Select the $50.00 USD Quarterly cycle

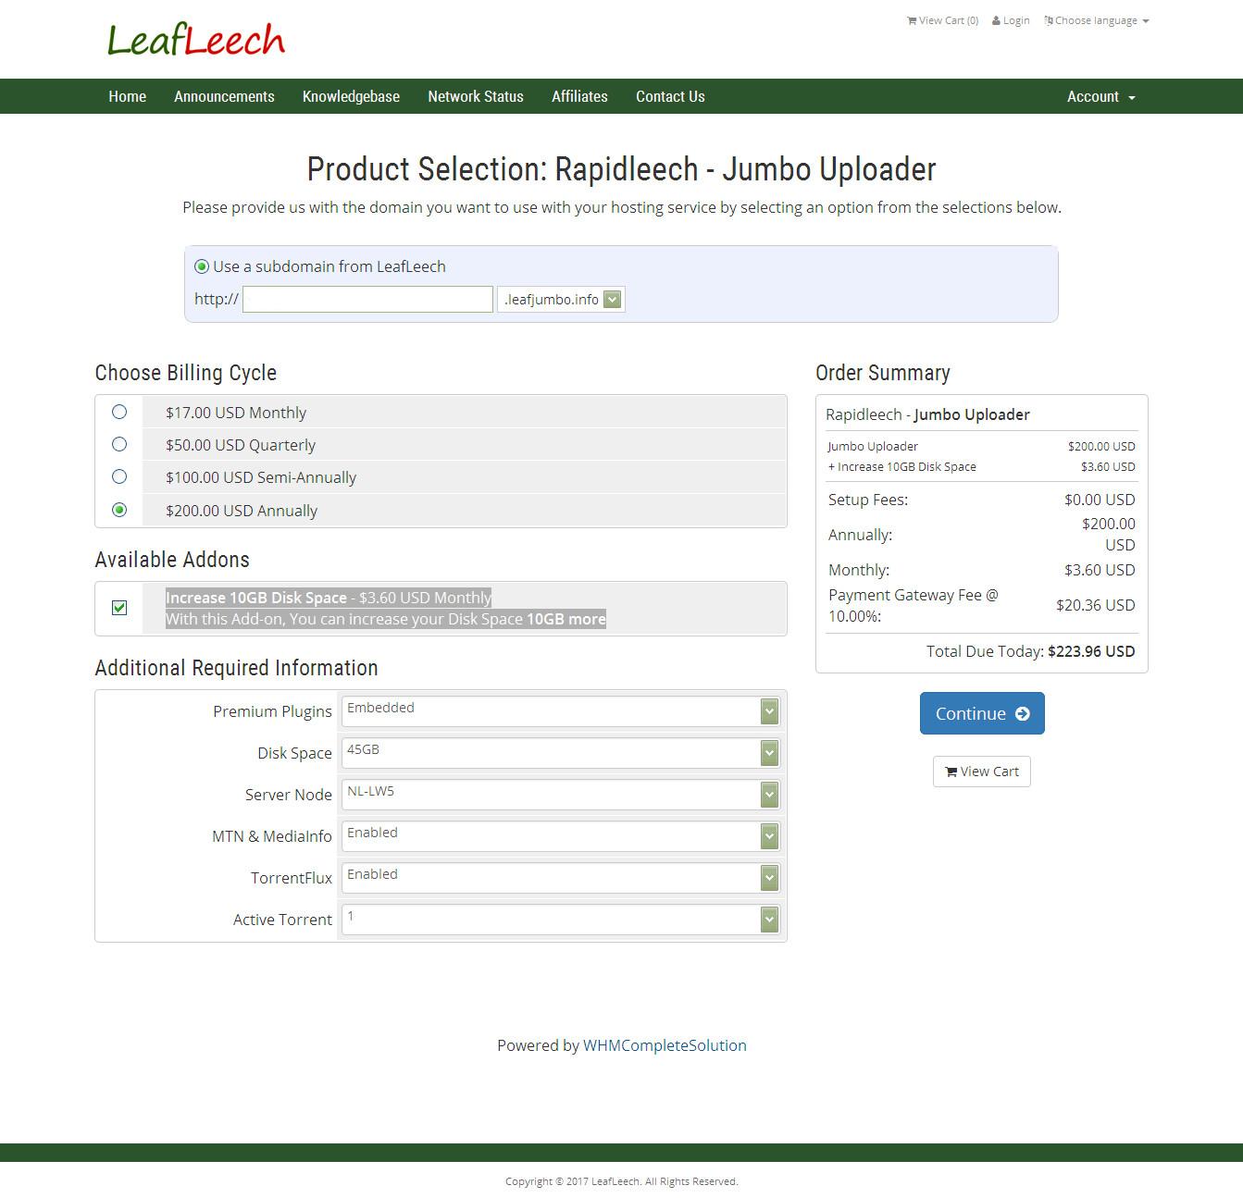119,444
